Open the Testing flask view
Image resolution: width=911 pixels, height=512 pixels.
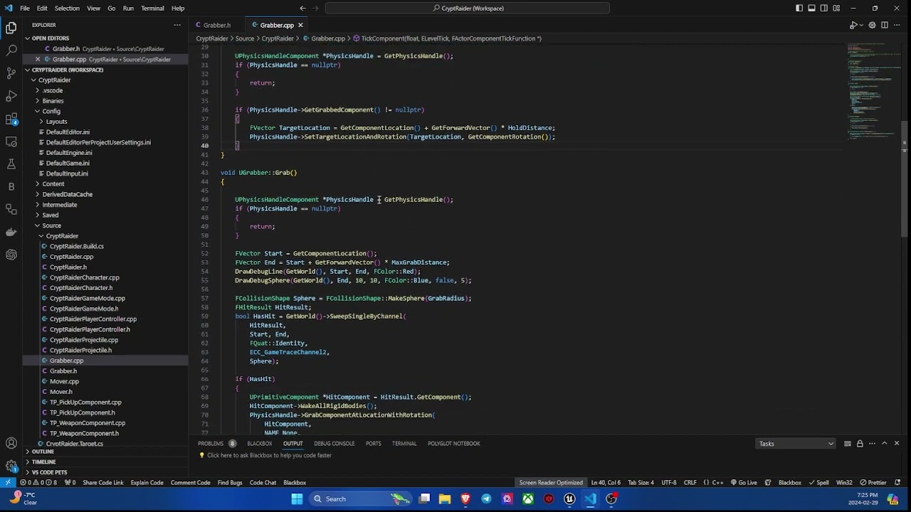click(x=11, y=164)
